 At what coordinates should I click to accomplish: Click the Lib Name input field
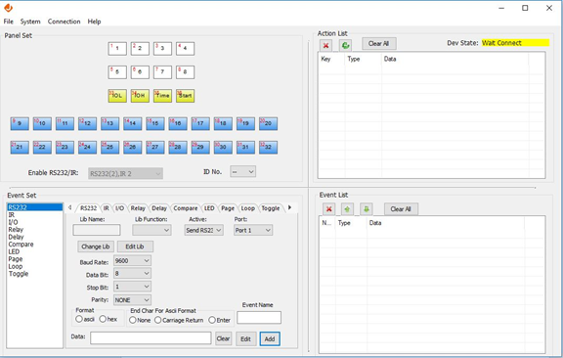tap(97, 230)
